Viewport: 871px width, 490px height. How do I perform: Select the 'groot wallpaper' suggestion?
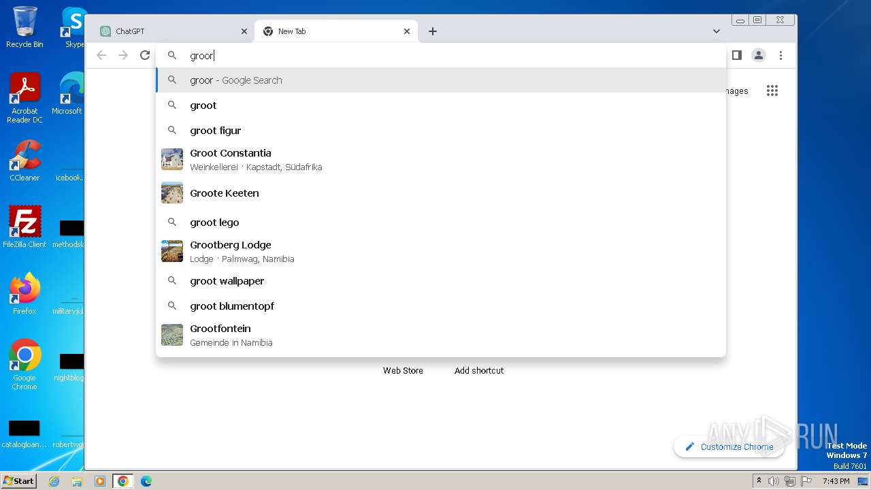pos(440,281)
